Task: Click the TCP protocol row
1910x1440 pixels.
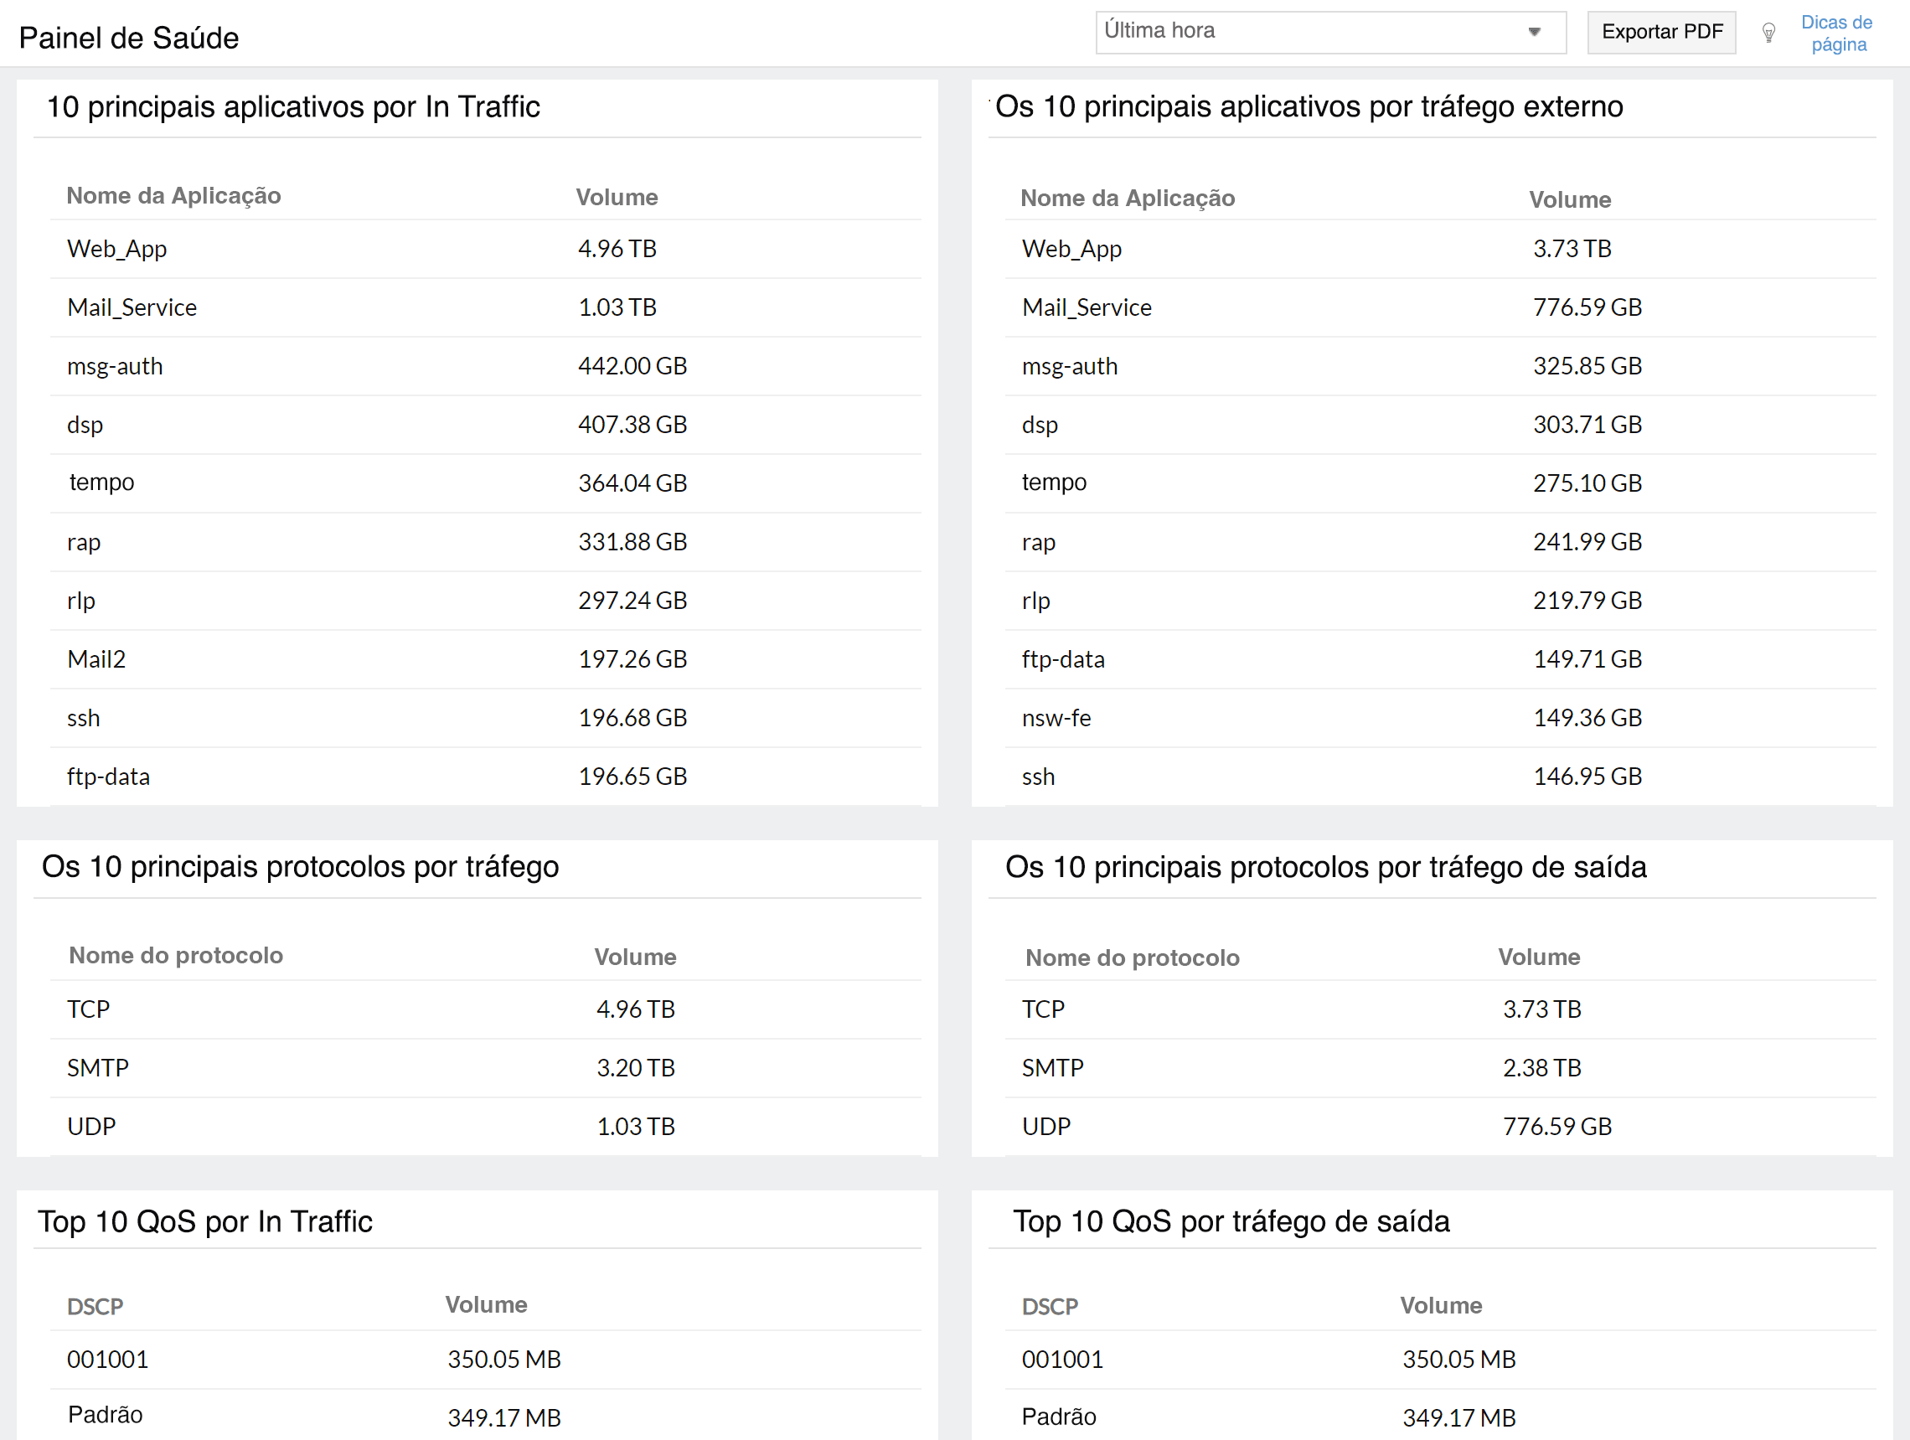Action: [88, 1009]
